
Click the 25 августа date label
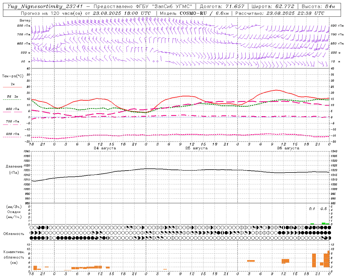coord(196,148)
